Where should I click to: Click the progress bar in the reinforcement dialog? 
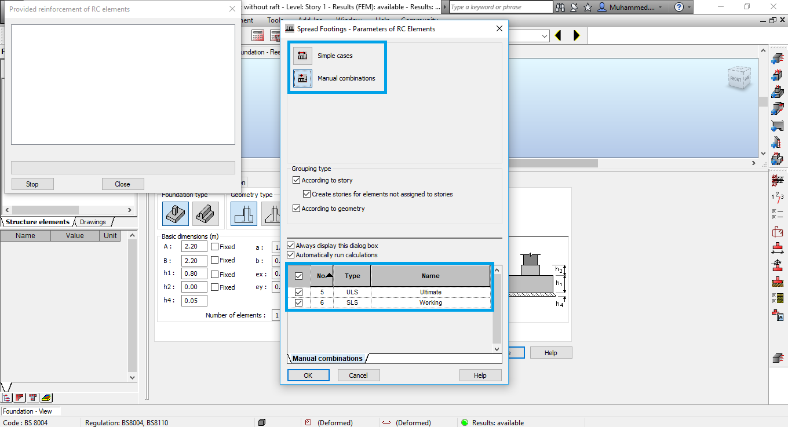(x=123, y=167)
